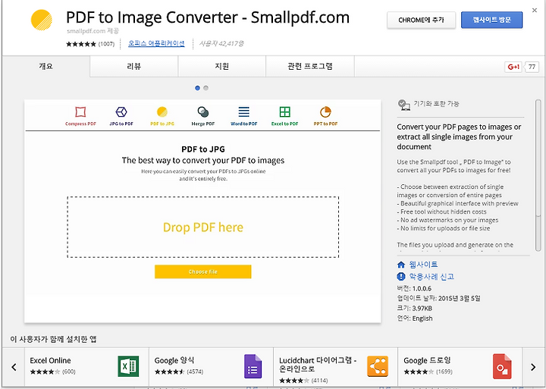Show previous related apps with left arrow
Viewport: 546px width, 389px height.
point(14,367)
